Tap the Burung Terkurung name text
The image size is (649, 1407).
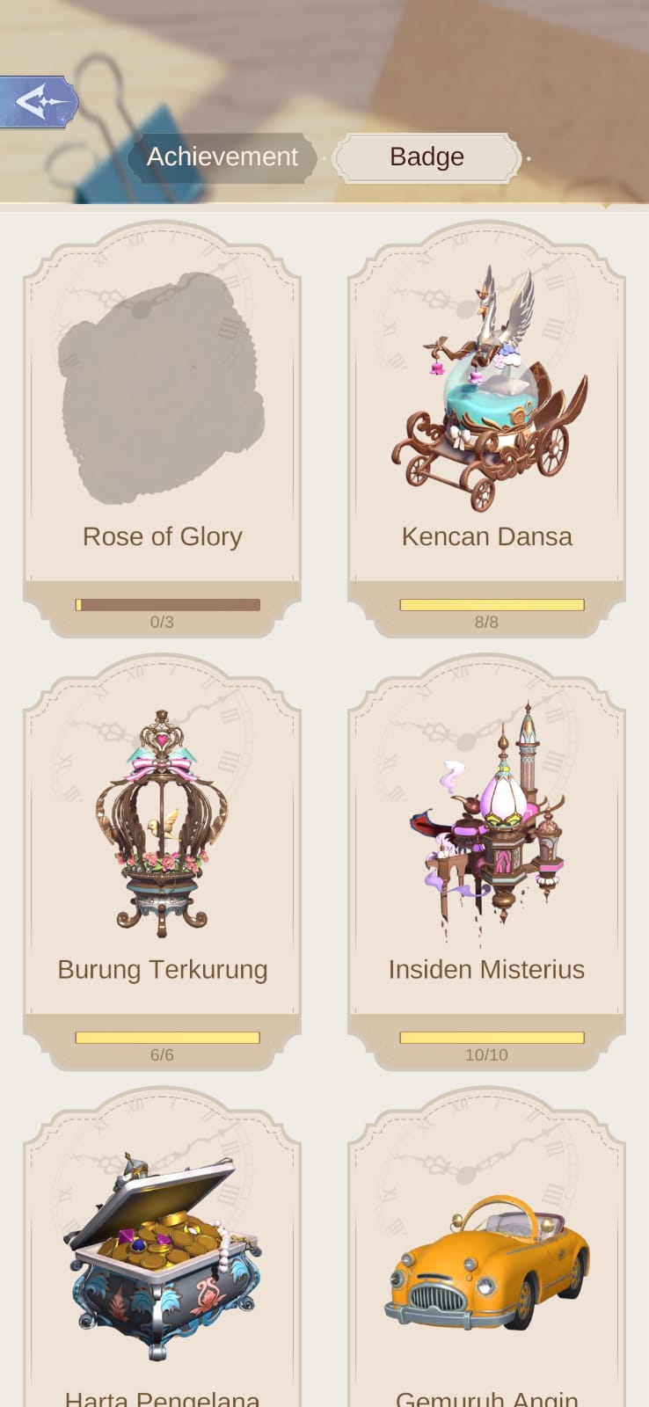point(162,969)
